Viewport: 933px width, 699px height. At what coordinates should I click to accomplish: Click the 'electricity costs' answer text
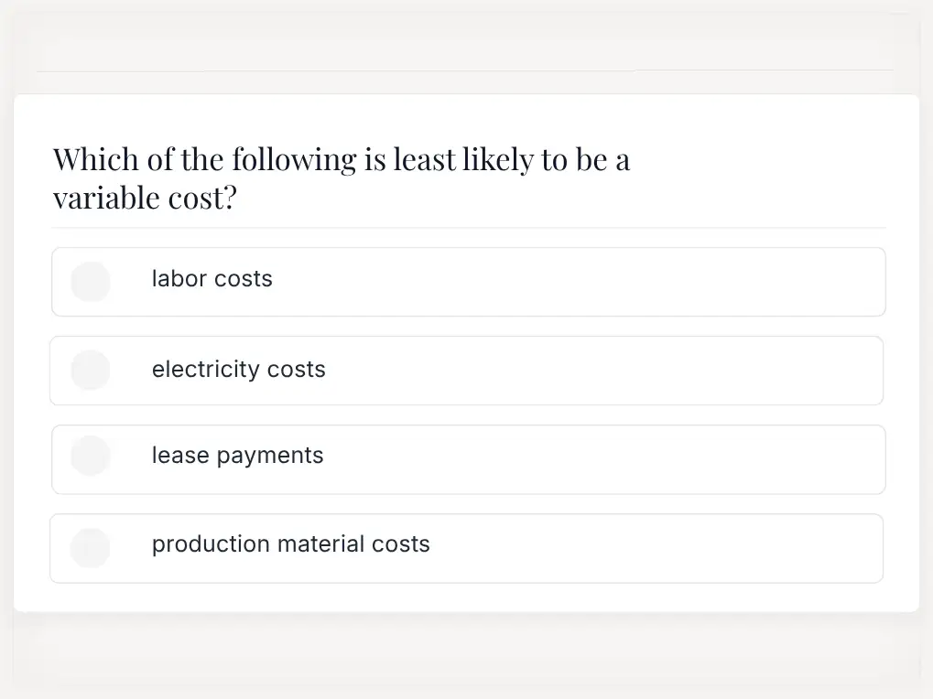click(239, 369)
